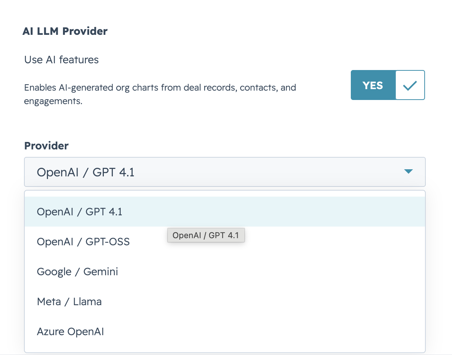Toggle the Use AI features switch
The image size is (452, 355).
(x=388, y=85)
